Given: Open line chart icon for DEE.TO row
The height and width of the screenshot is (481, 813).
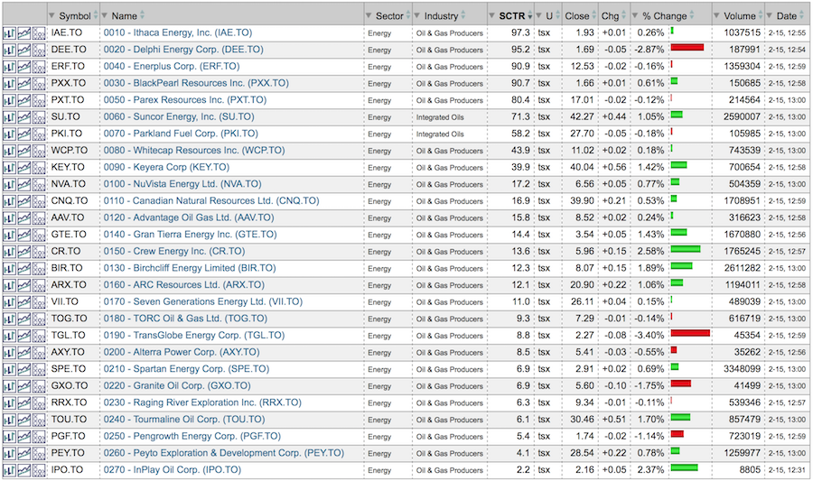Looking at the screenshot, I should click(x=23, y=51).
